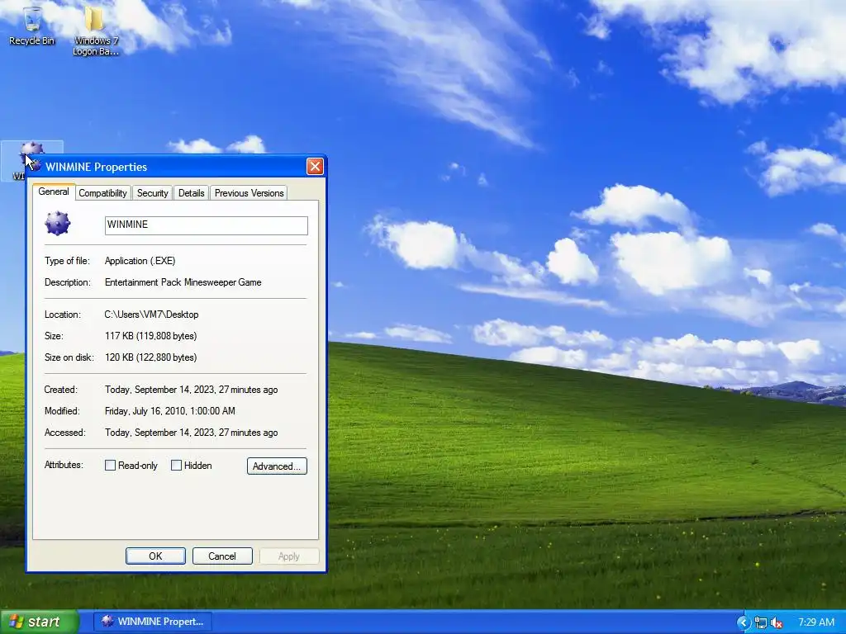Show hidden tray icons with arrow

pos(744,622)
